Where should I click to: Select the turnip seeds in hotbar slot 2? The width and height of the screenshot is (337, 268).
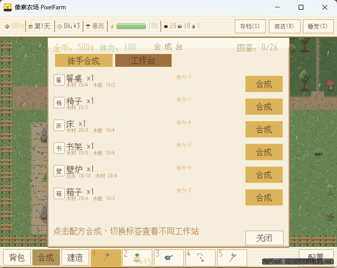point(137,258)
